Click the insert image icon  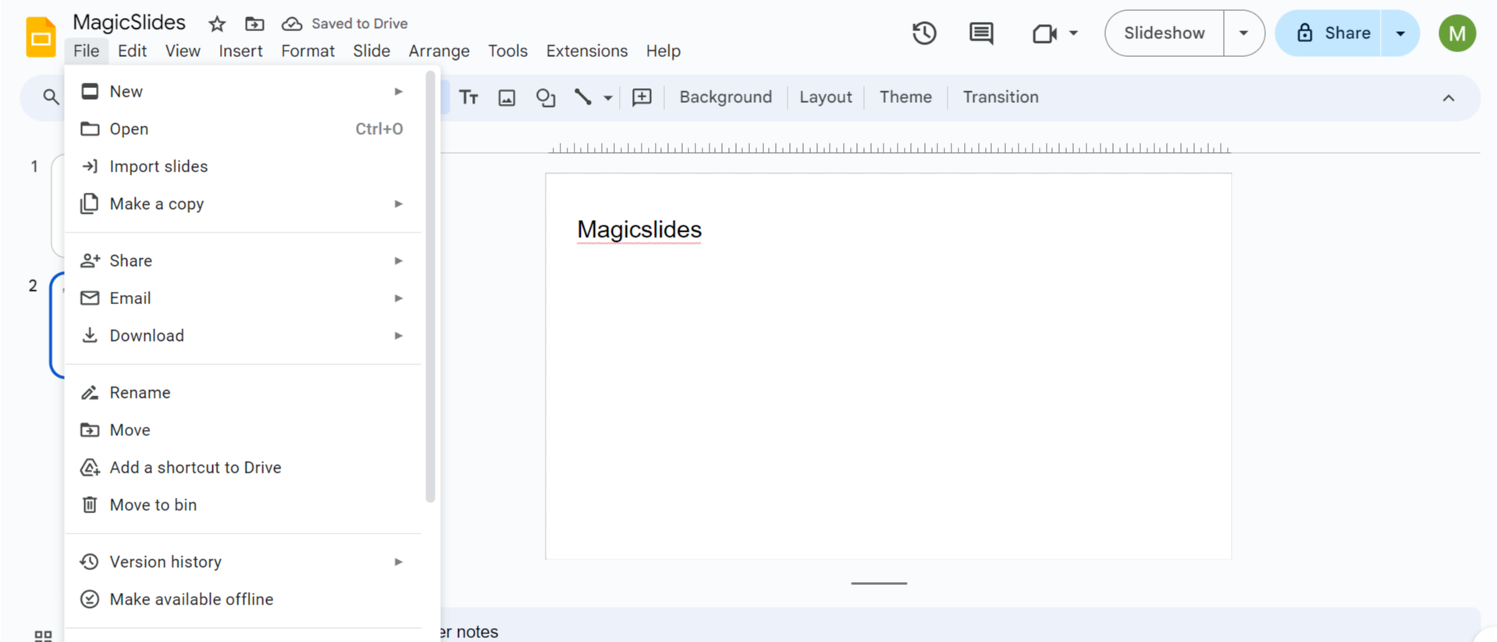click(507, 98)
